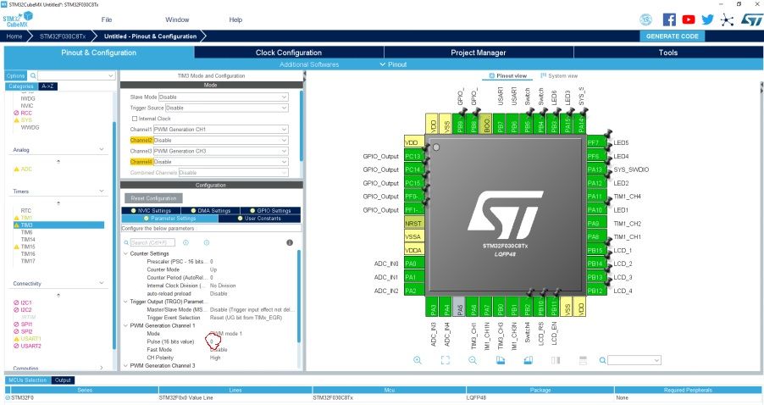Open DMA Settings tab
This screenshot has width=764, height=405.
(211, 210)
